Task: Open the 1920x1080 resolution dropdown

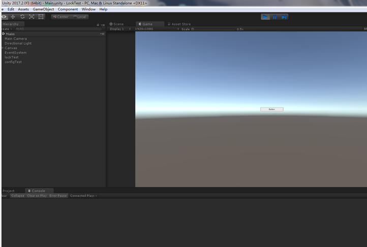Action: point(157,29)
